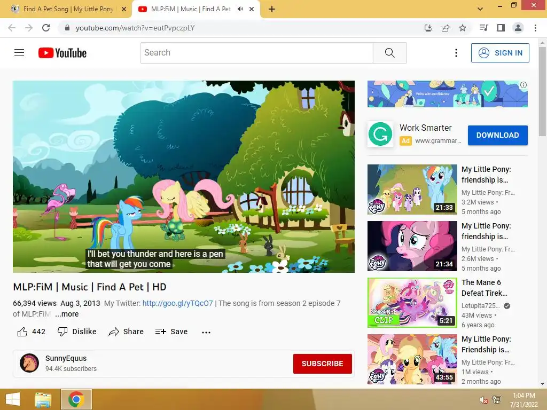Open the Grammarly ad logo
This screenshot has width=547, height=410.
coord(380,134)
